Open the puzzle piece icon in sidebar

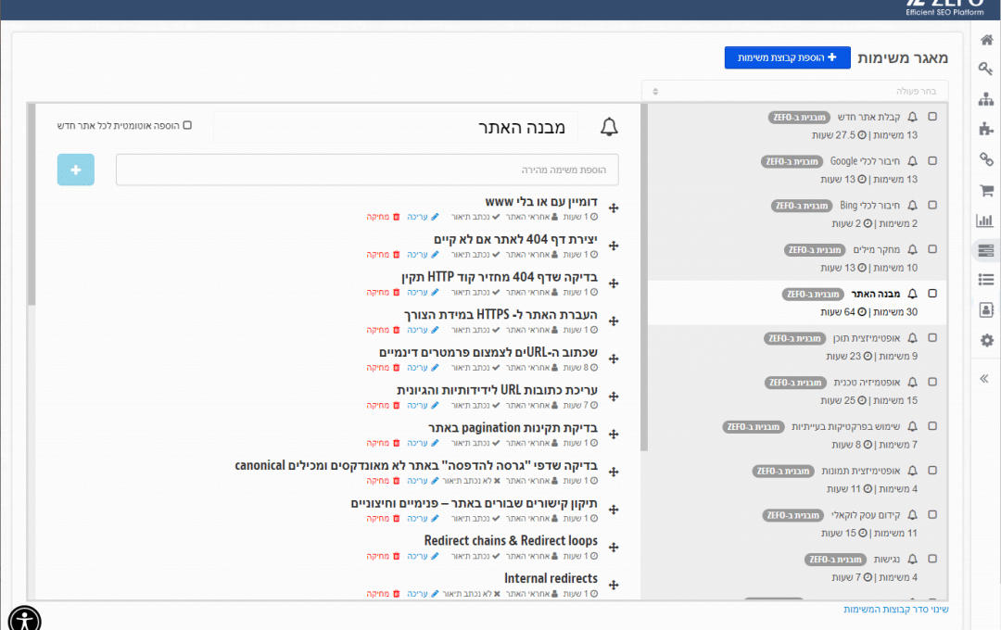tap(986, 129)
